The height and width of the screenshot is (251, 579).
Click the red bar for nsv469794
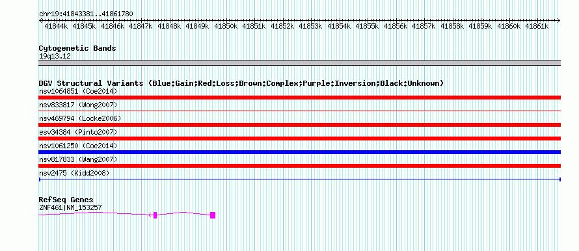299,125
